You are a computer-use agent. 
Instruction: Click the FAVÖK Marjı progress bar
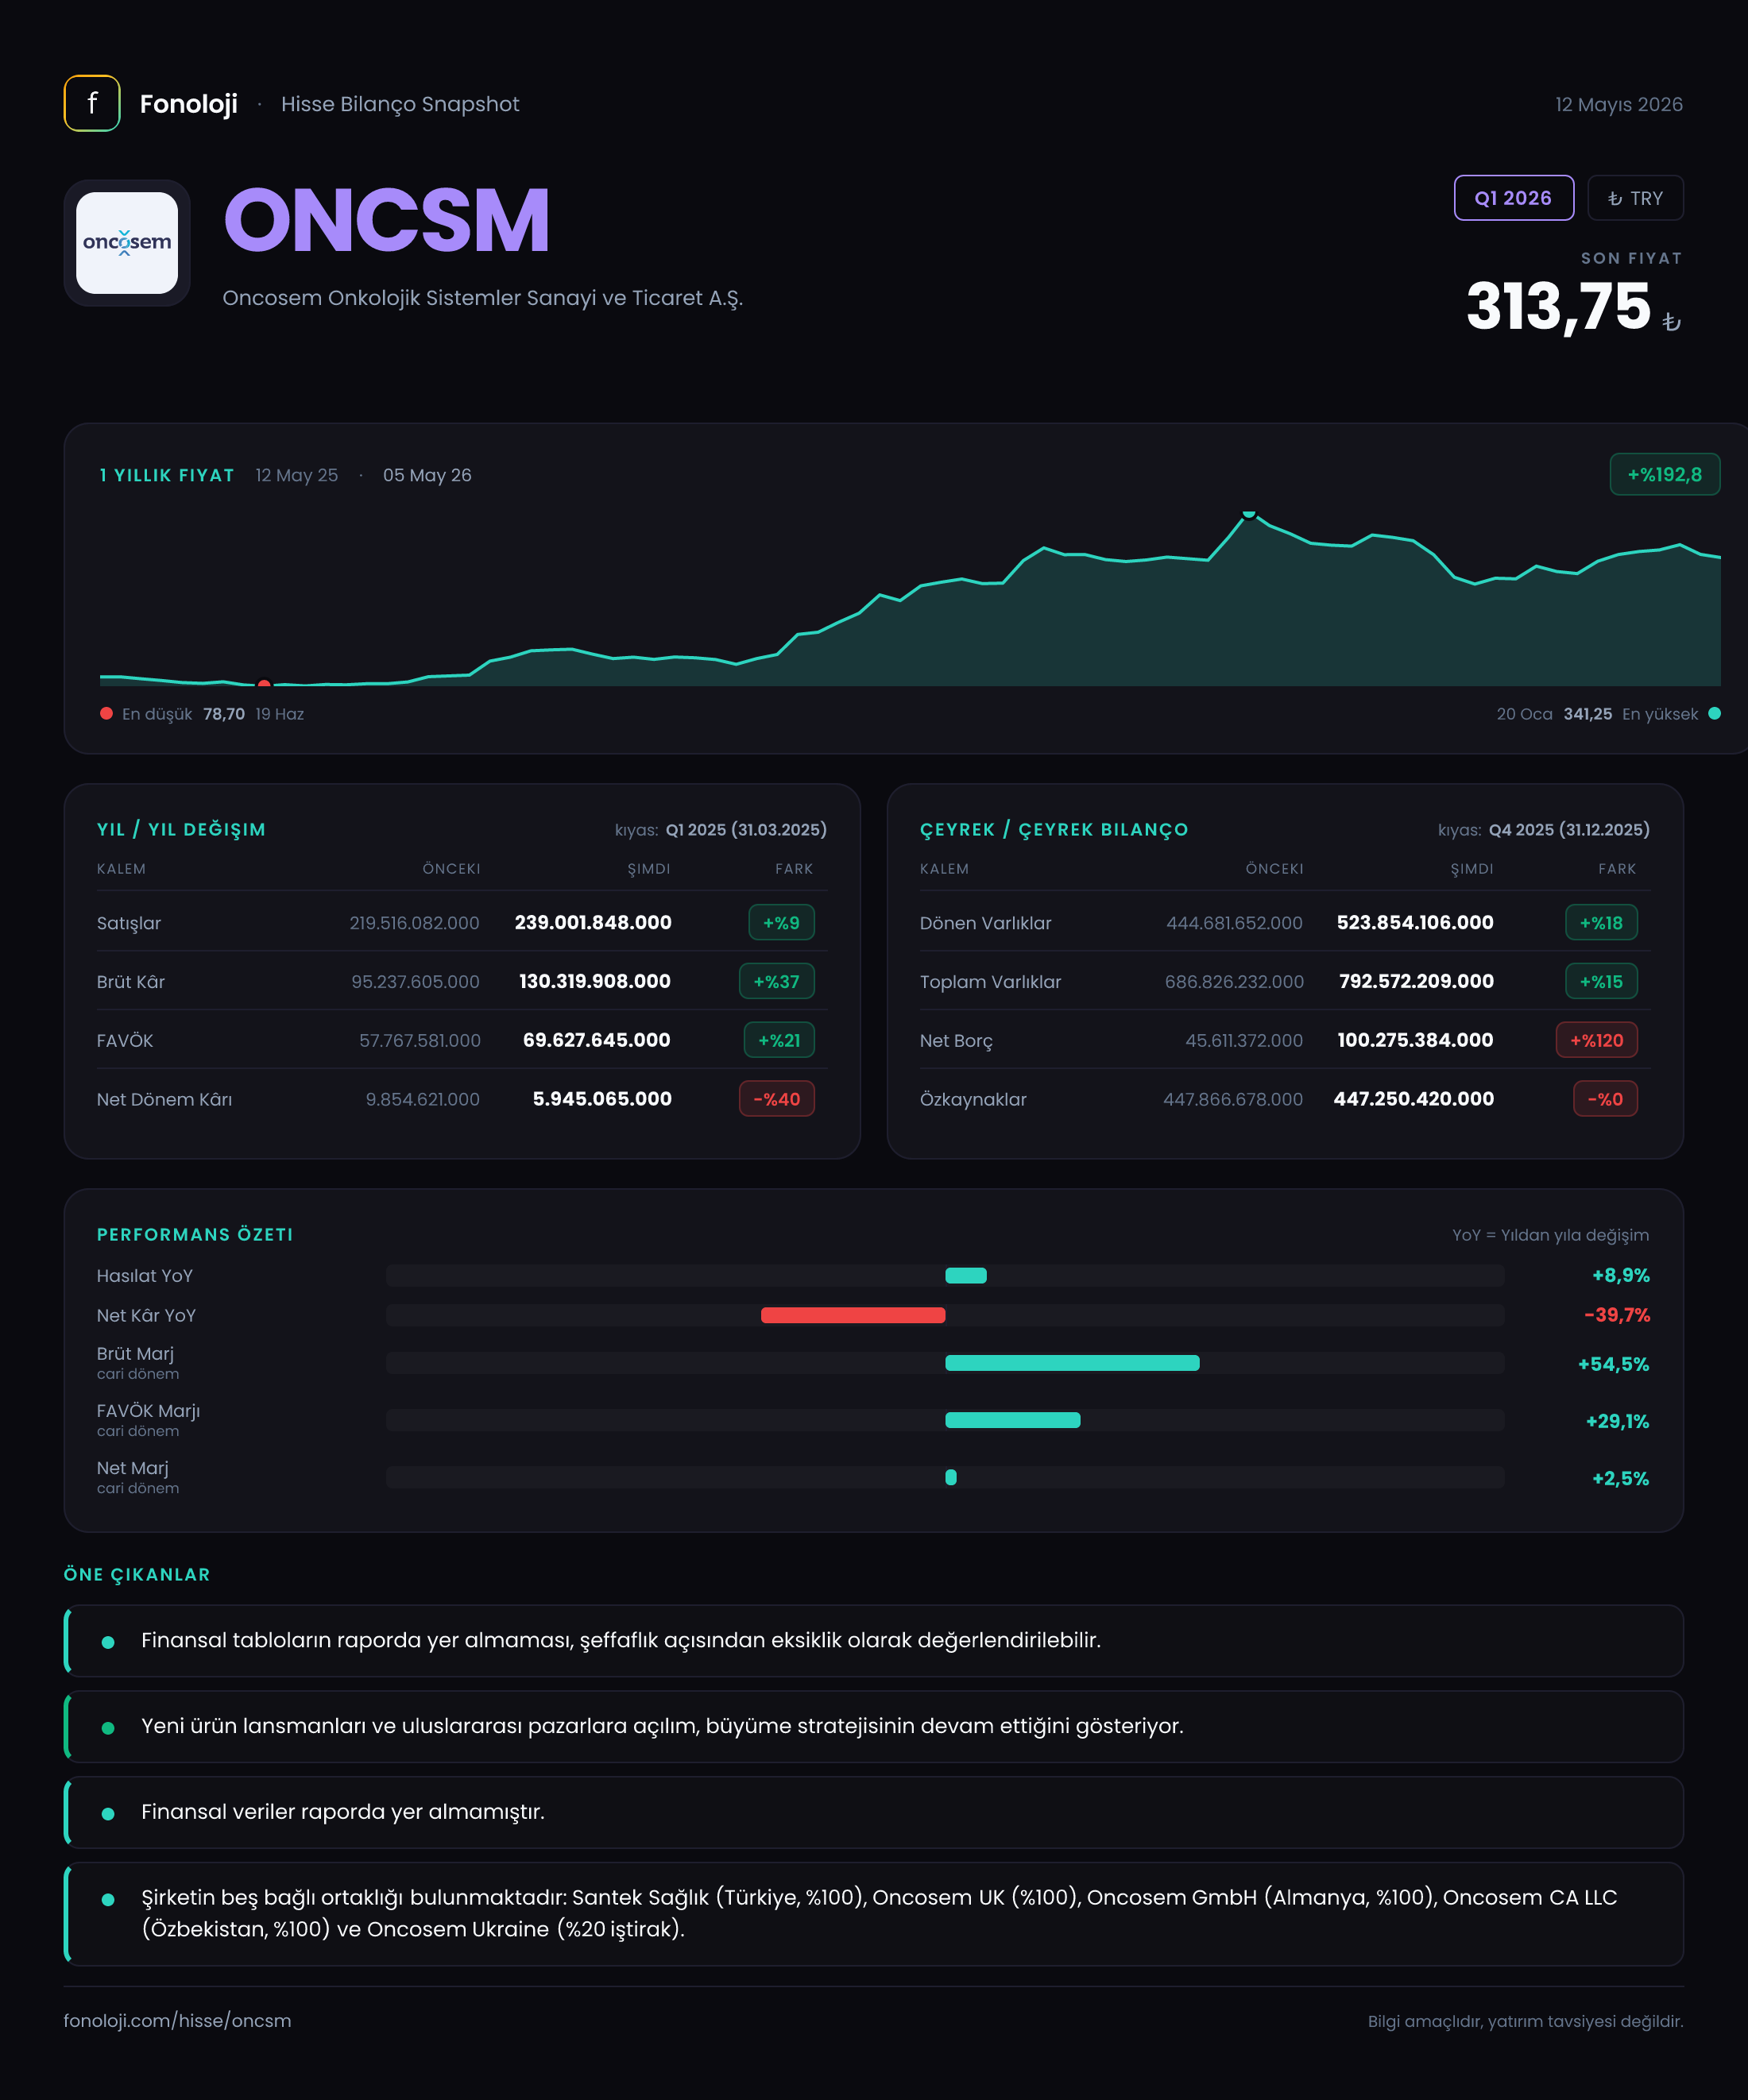tap(945, 1420)
